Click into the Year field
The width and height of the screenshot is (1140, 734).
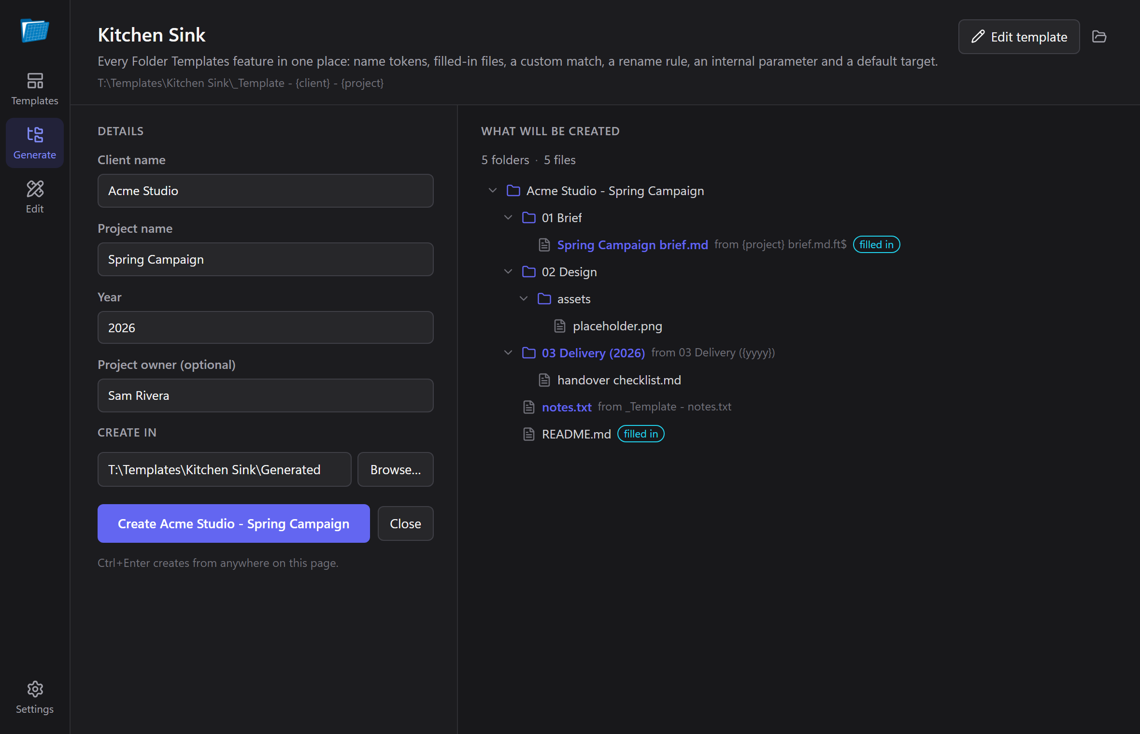[x=265, y=327]
